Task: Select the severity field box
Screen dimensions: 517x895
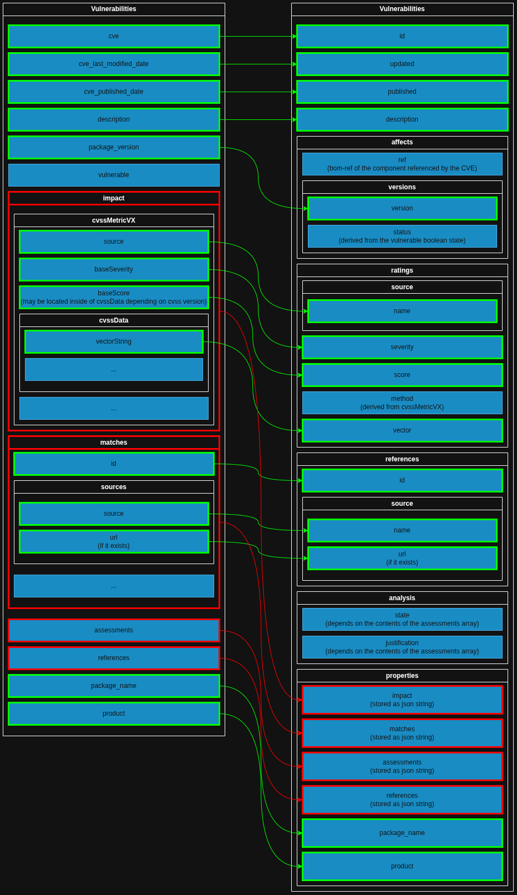Action: (x=402, y=347)
